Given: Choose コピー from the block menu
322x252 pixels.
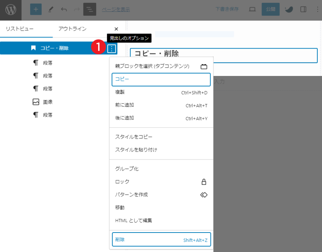Looking at the screenshot, I should (161, 80).
